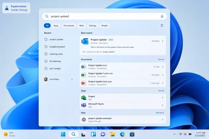Open Chat app from the taskbar
Image resolution: width=209 pixels, height=139 pixels.
click(103, 134)
